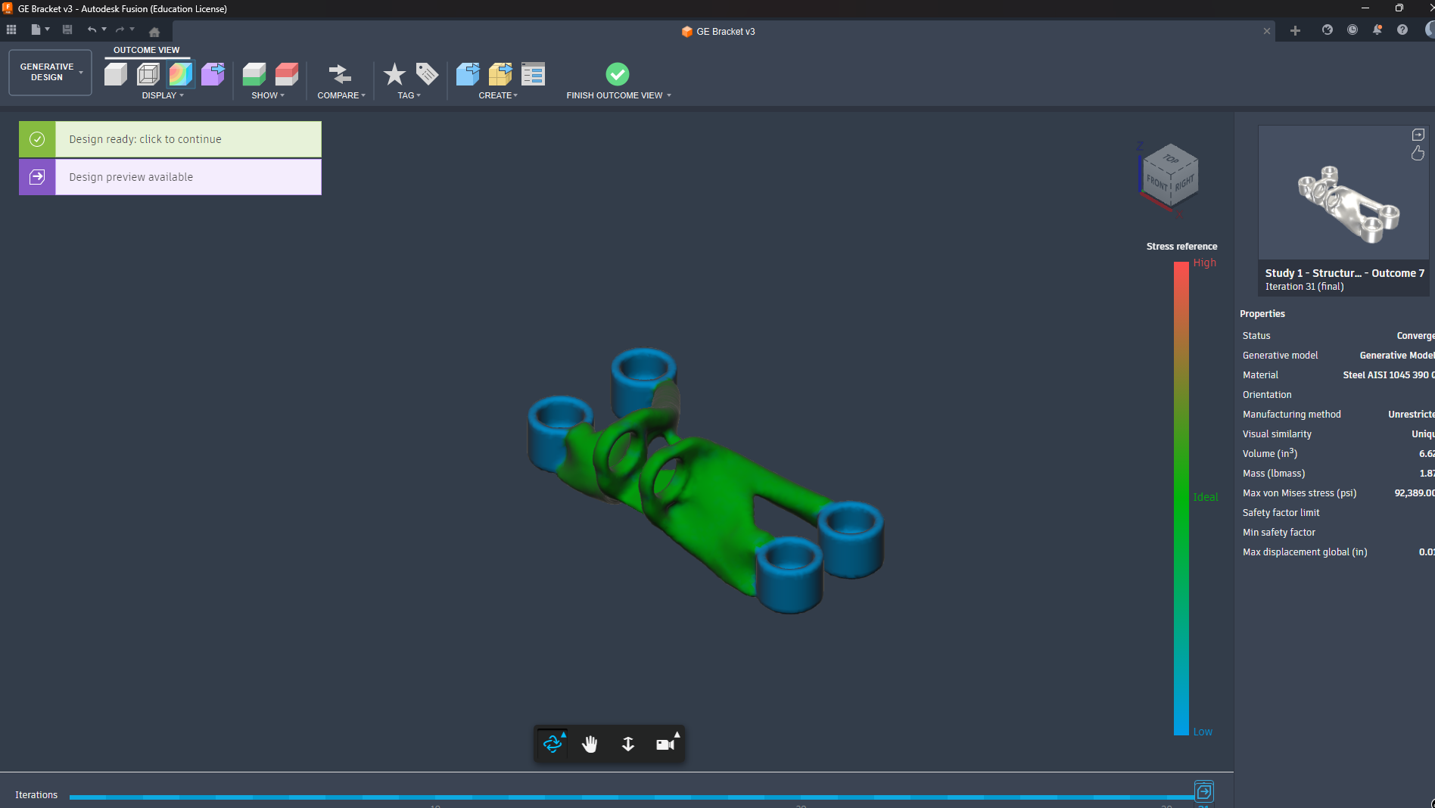This screenshot has width=1435, height=808.
Task: Switch to the OUTCOME VIEW tab
Action: pos(147,51)
